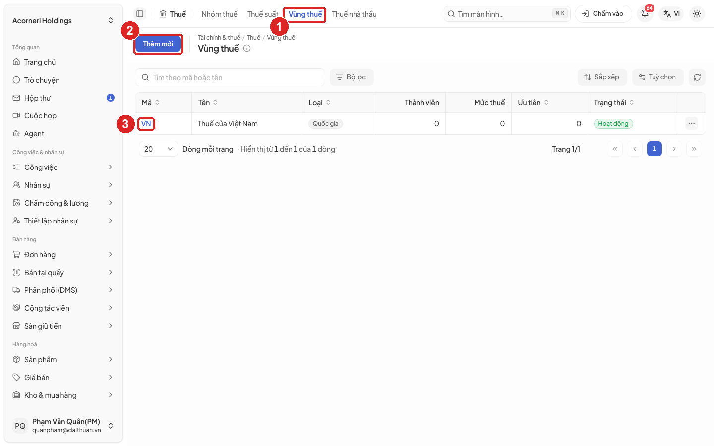Expand Chấm công & lương menu

point(63,203)
